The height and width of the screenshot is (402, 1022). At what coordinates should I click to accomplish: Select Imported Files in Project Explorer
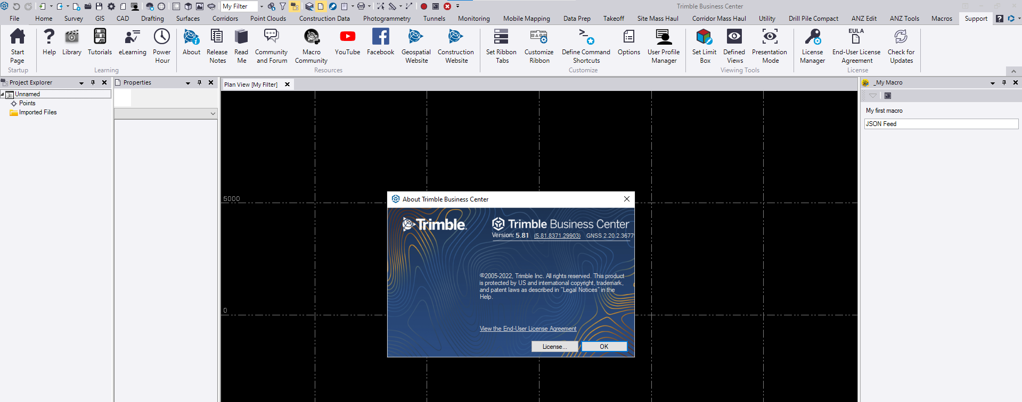coord(38,112)
